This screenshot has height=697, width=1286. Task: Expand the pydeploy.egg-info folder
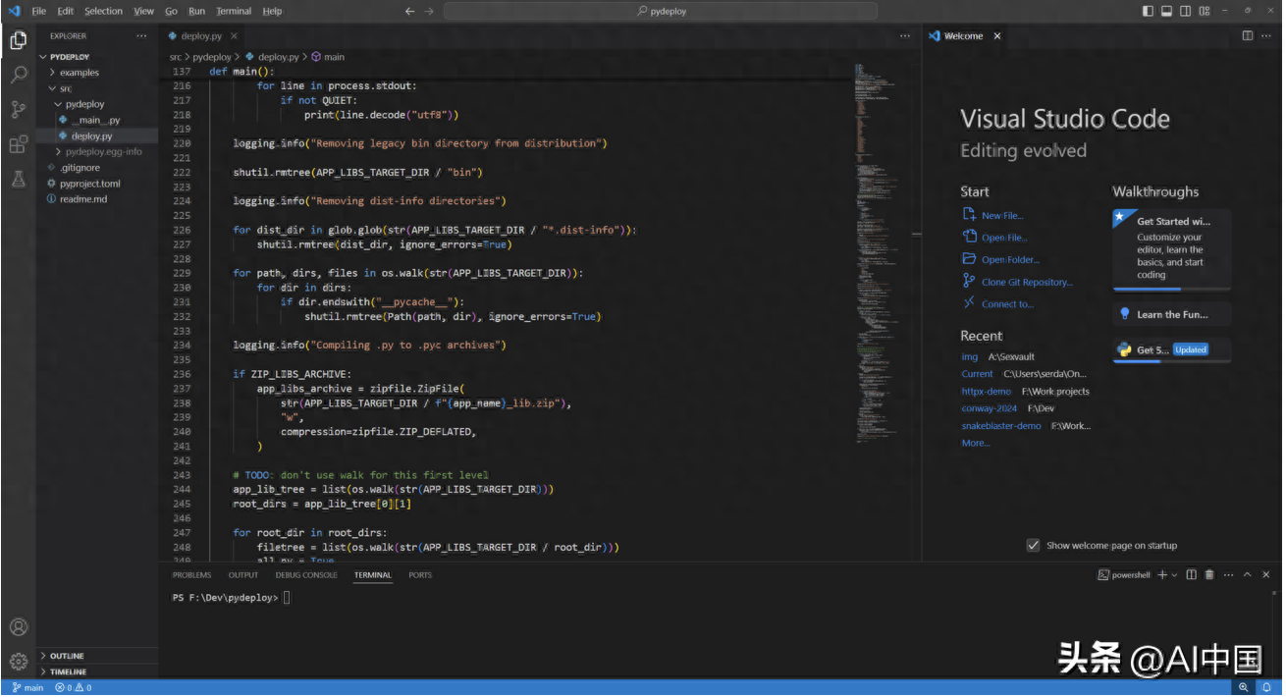tap(59, 152)
